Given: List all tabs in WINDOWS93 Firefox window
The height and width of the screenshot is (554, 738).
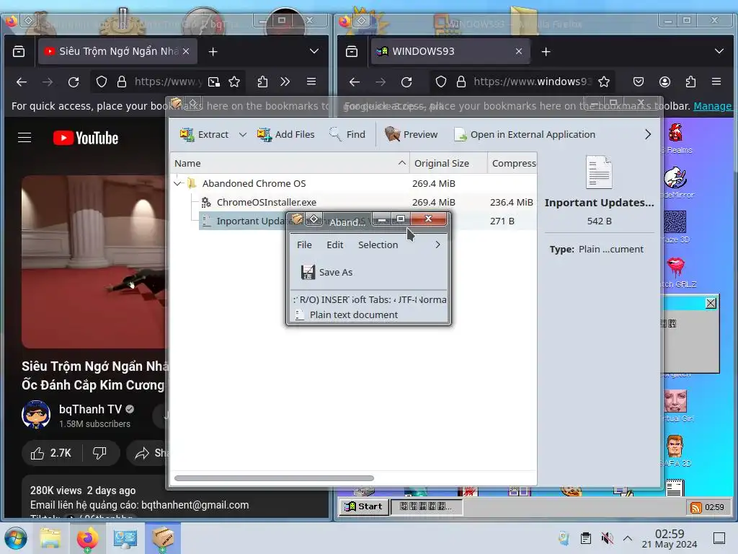Looking at the screenshot, I should coord(719,51).
